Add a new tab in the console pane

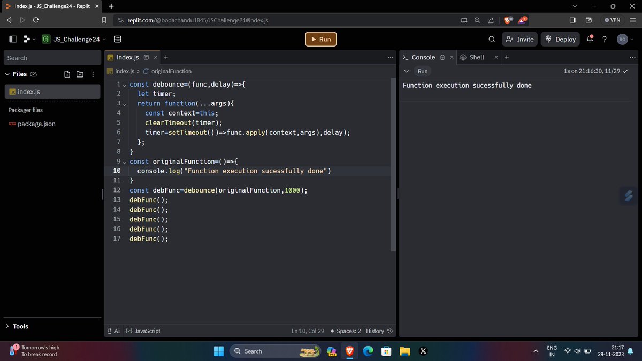tap(507, 57)
